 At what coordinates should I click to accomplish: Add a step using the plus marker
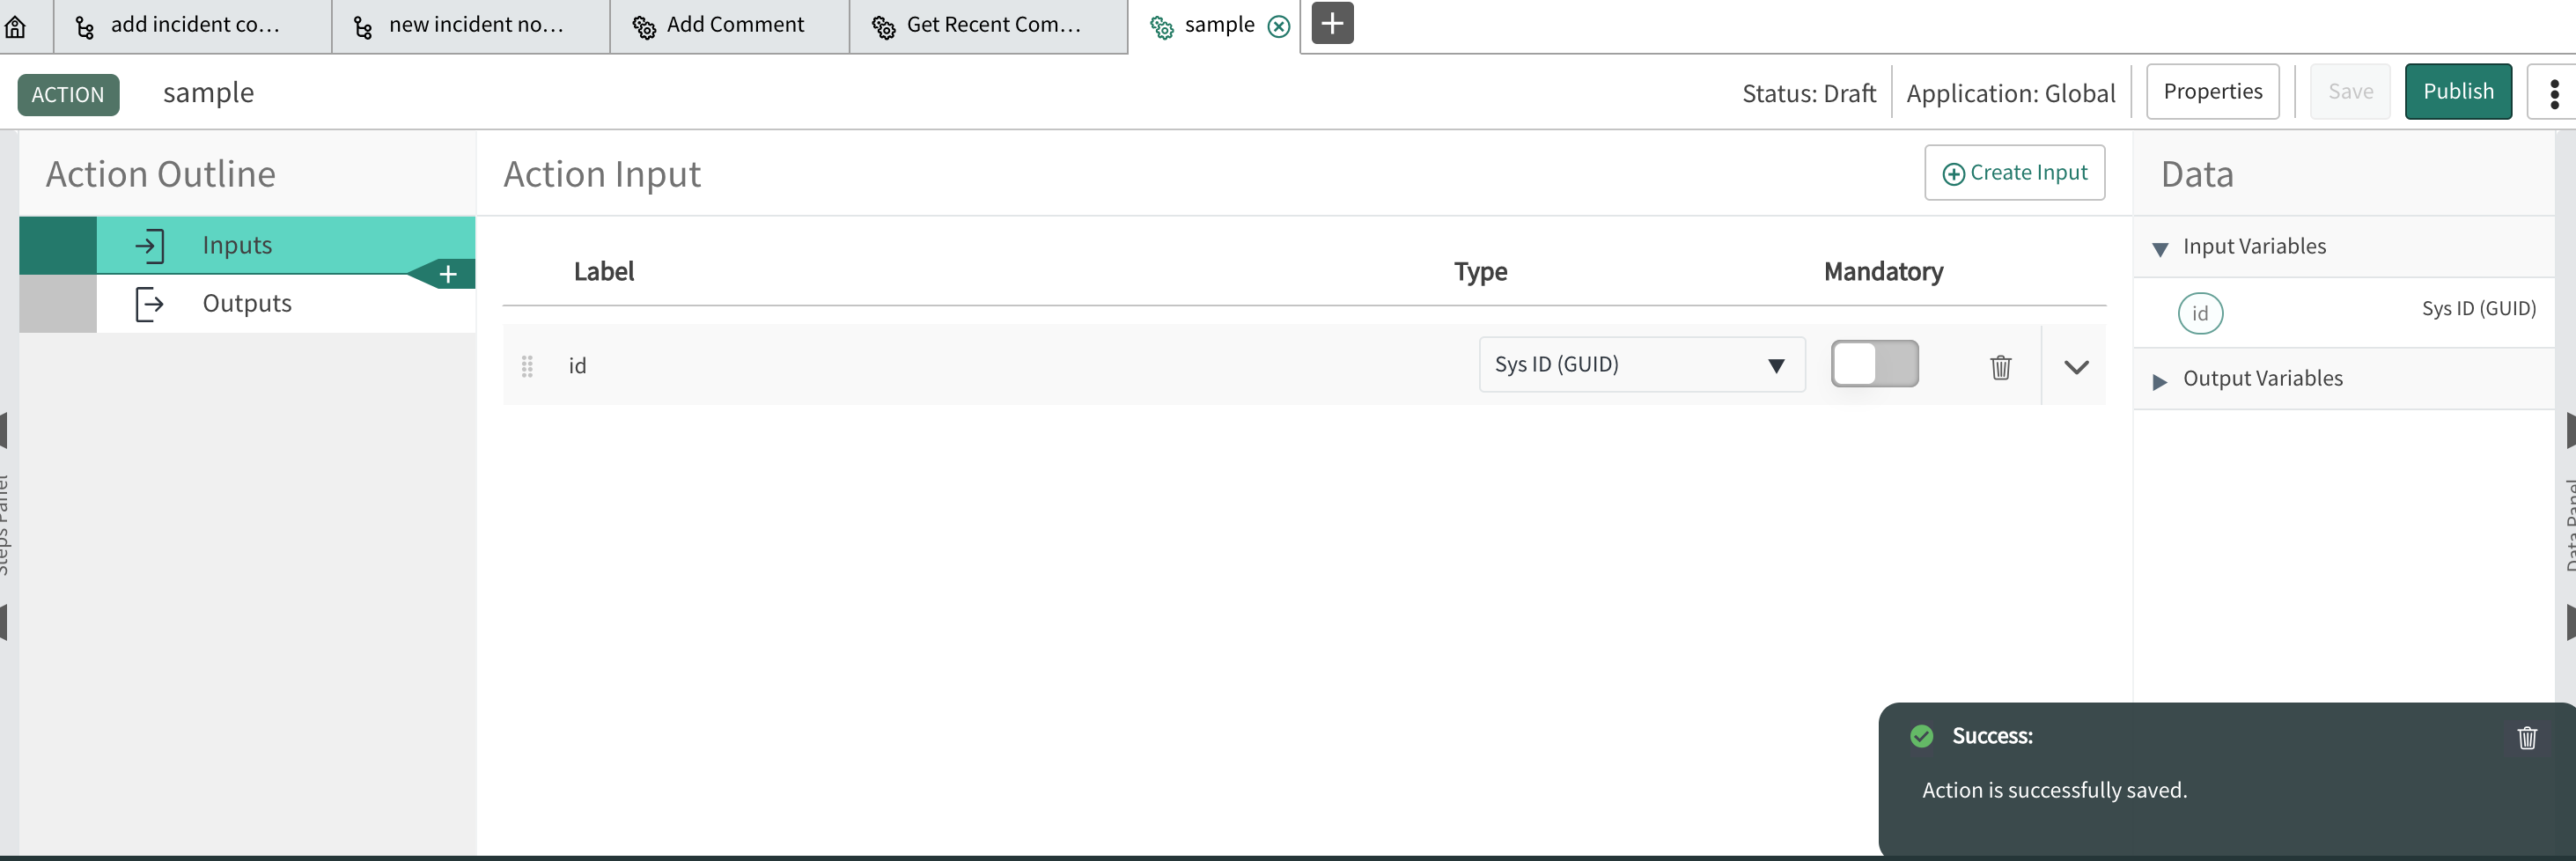[x=448, y=274]
